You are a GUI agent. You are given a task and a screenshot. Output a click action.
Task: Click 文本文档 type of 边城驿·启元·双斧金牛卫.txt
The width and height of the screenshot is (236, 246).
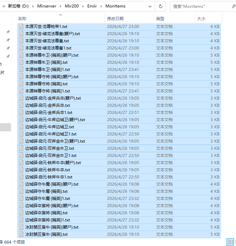pos(164,148)
